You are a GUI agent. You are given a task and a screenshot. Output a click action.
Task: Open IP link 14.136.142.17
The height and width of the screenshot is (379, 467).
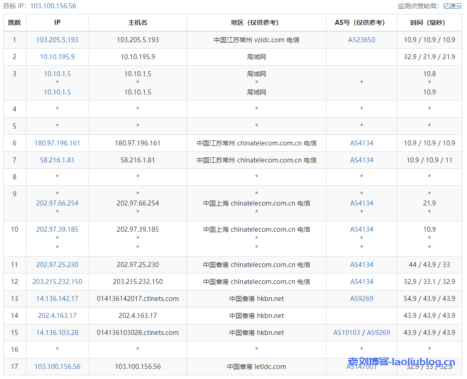[x=57, y=299]
